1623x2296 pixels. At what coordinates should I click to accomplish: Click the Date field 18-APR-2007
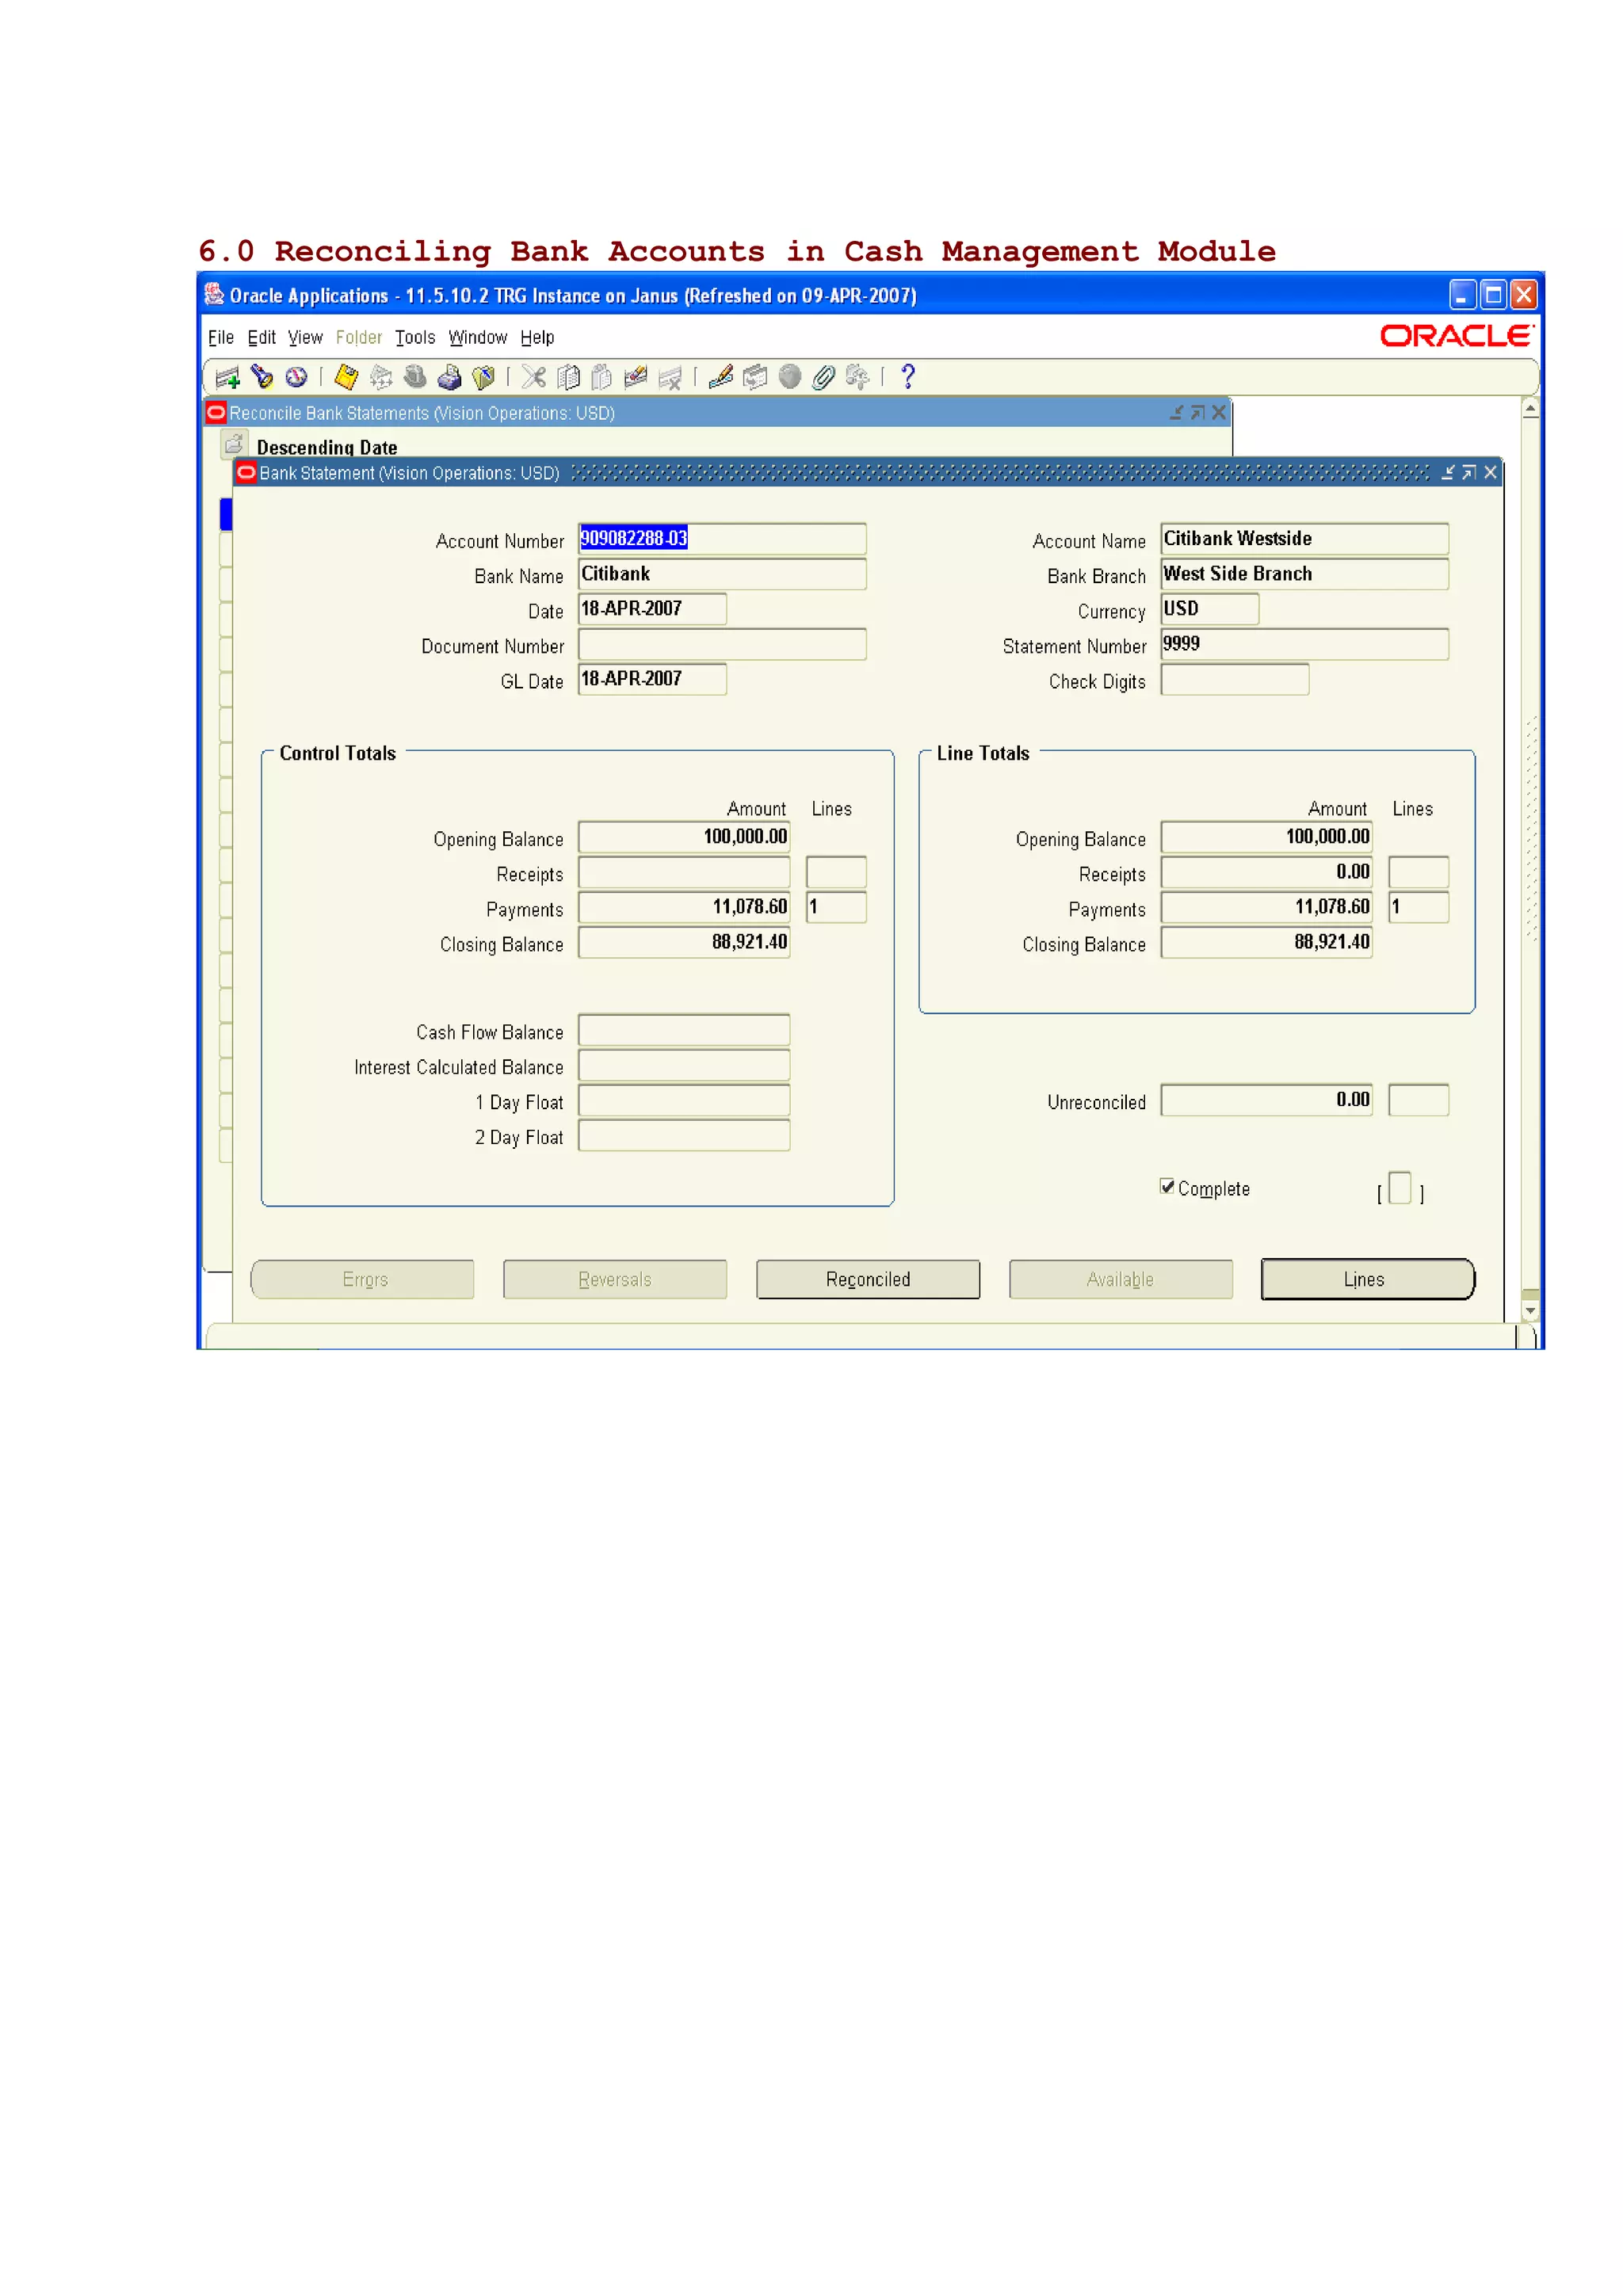click(652, 609)
